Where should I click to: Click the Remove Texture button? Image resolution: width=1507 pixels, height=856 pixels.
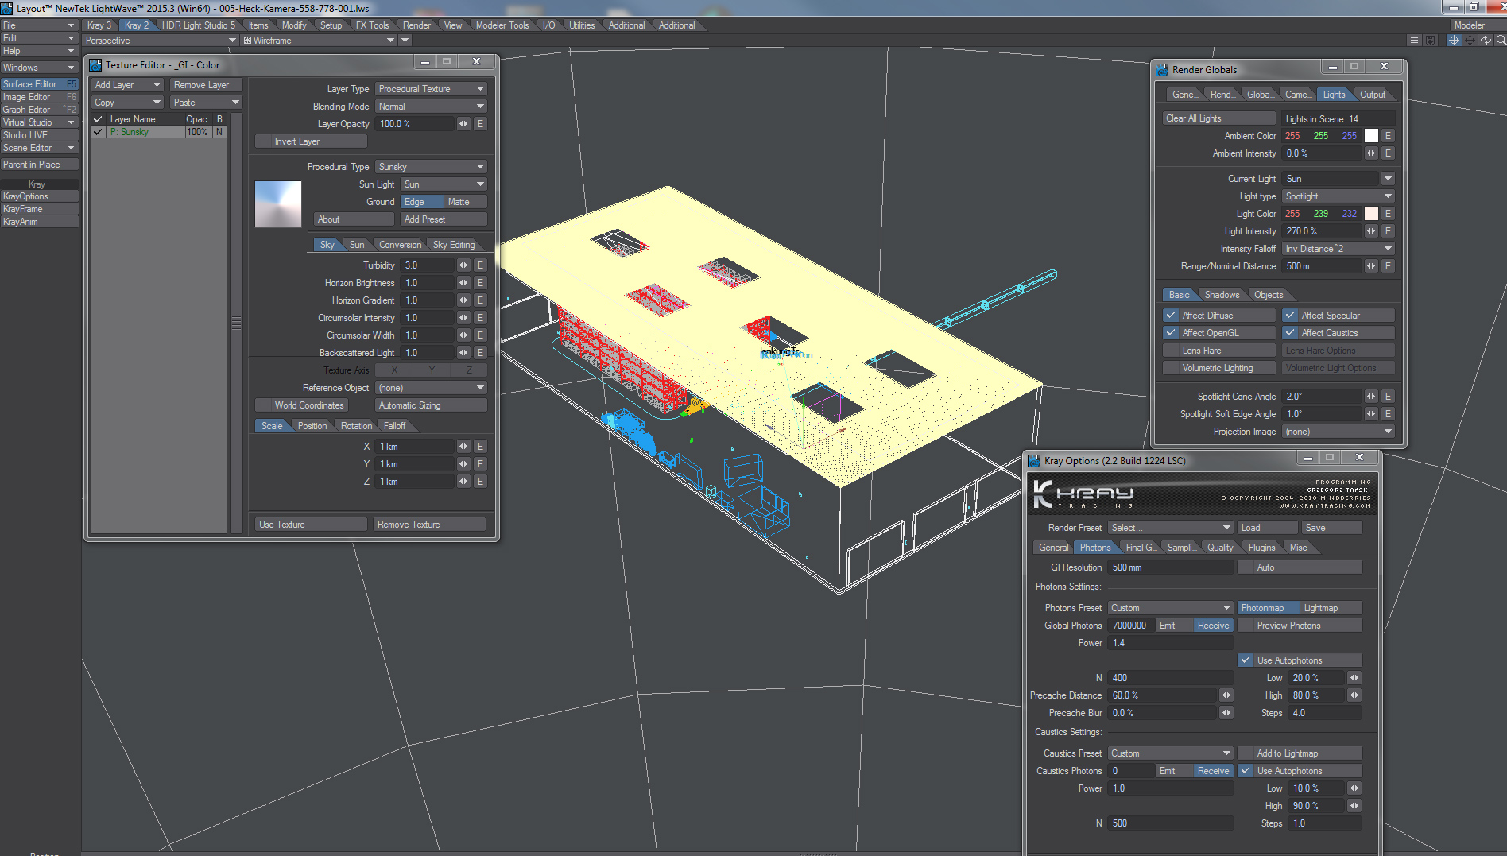point(429,525)
